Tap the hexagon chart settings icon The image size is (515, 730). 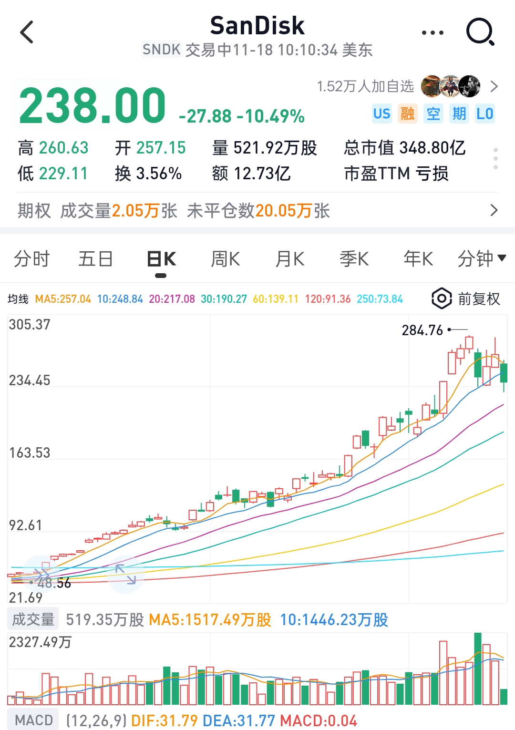(442, 299)
